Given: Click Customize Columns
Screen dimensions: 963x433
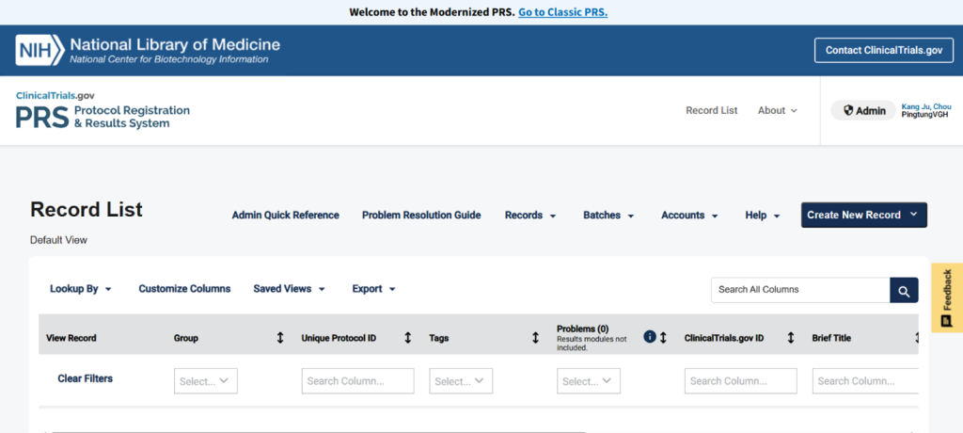Looking at the screenshot, I should click(x=184, y=288).
